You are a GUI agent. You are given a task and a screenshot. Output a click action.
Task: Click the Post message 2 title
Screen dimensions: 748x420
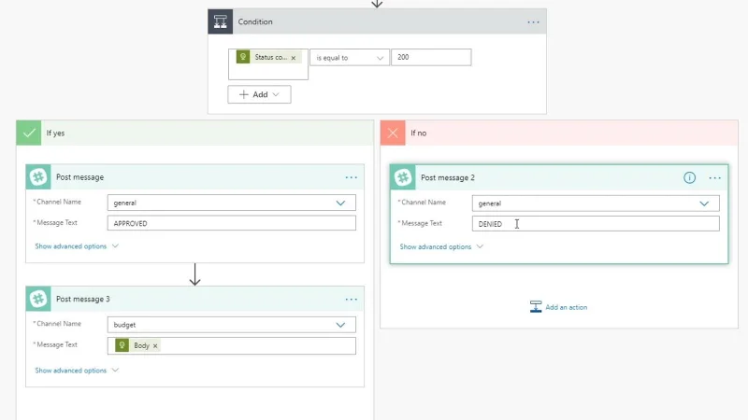[448, 177]
